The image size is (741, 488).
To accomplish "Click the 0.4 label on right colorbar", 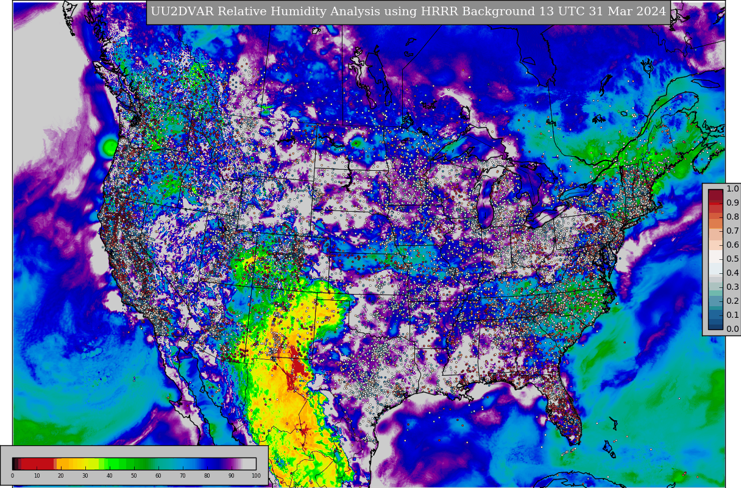I will click(732, 273).
